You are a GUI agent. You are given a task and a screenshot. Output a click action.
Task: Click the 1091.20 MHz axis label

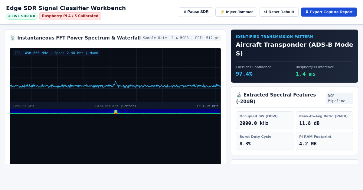207,106
